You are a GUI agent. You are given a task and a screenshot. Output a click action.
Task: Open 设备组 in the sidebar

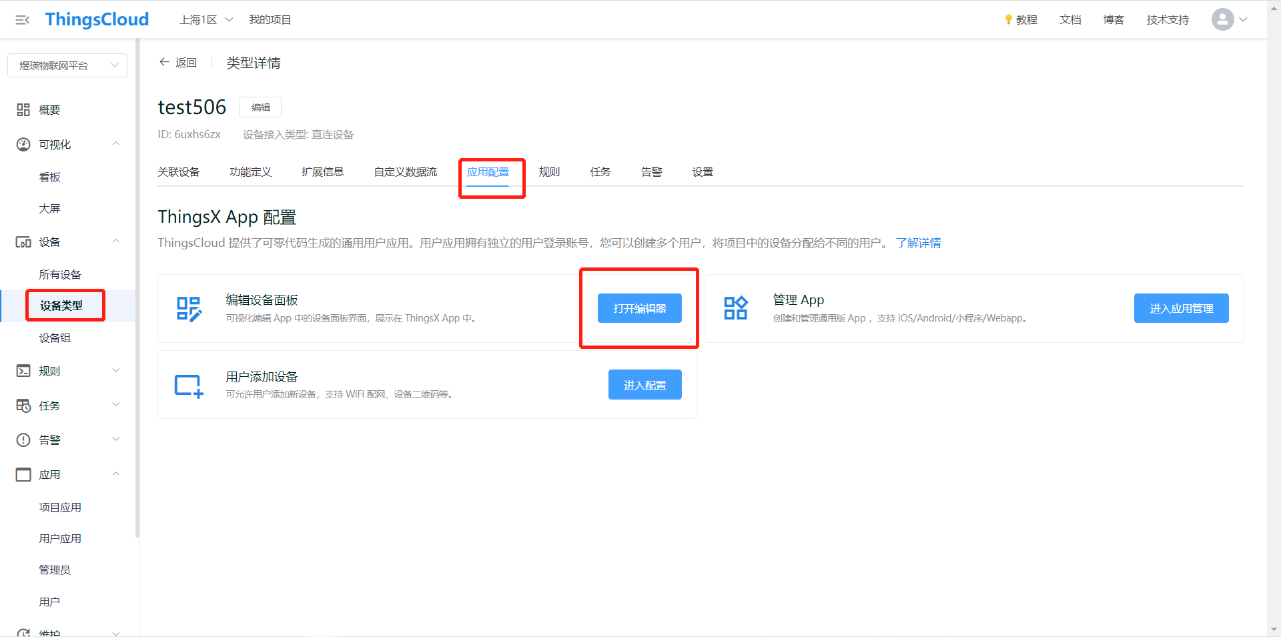click(x=55, y=338)
